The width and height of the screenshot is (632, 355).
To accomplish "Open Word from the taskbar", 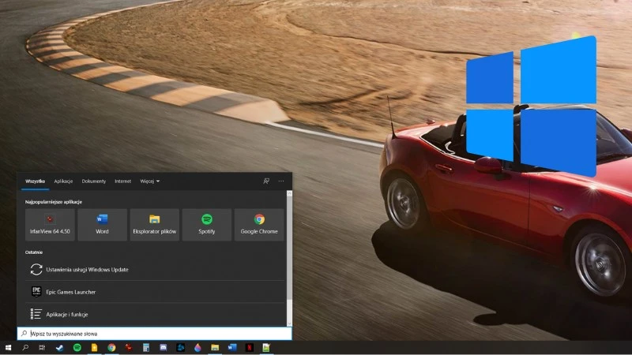I will click(x=232, y=347).
